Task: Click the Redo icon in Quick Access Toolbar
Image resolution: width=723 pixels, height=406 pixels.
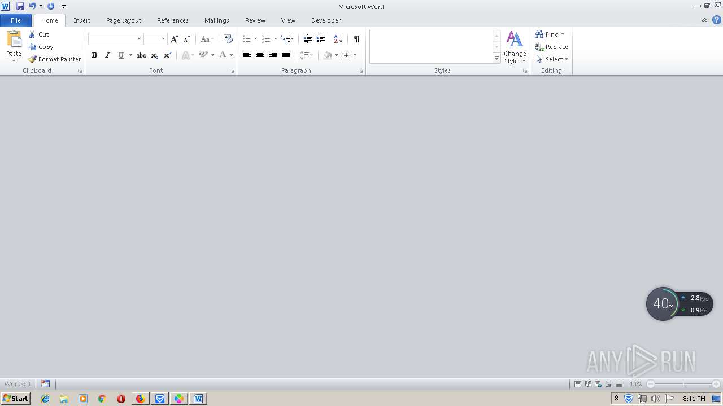Action: tap(51, 6)
